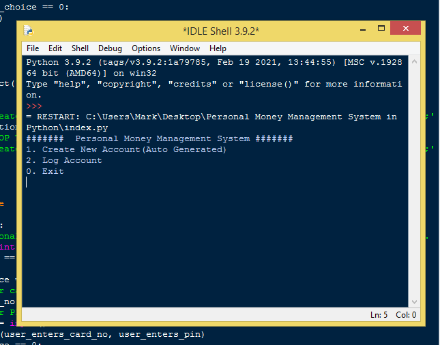Click the IDLE Python icon in title bar
The height and width of the screenshot is (345, 440).
(x=29, y=30)
